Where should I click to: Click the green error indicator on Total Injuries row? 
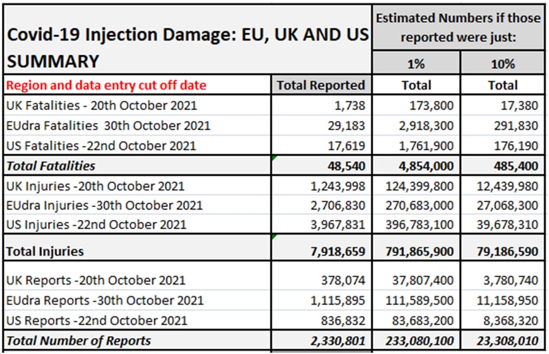(x=274, y=237)
